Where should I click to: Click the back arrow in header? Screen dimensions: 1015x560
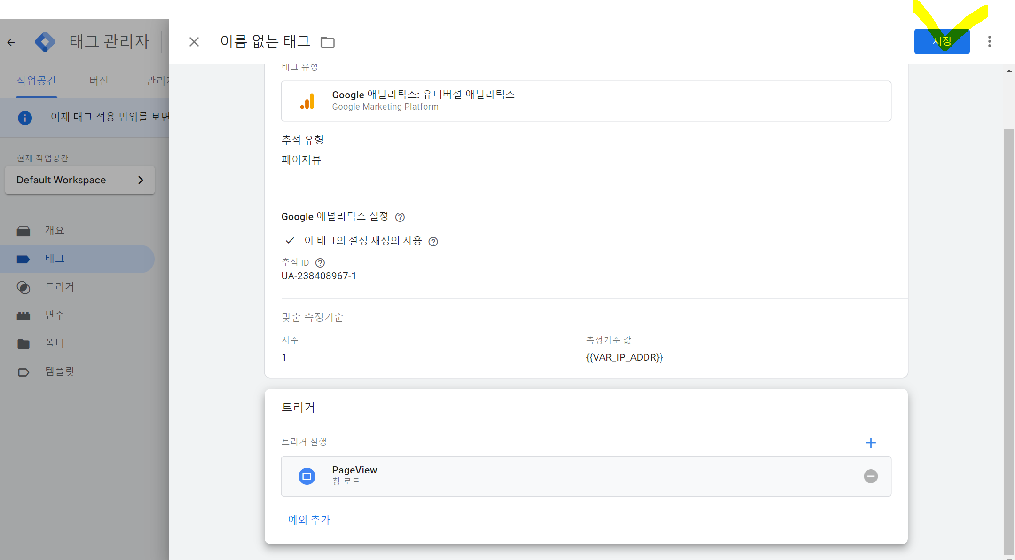11,42
